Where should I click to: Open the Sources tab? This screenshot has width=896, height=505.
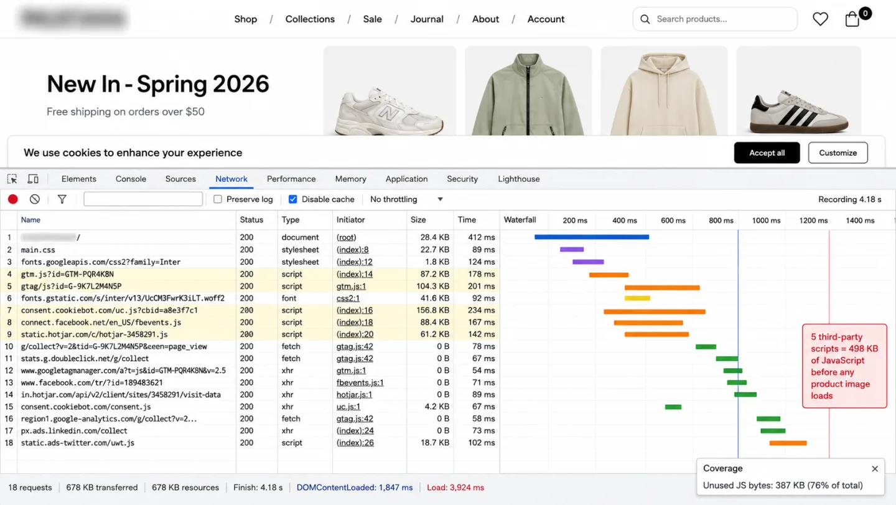(180, 179)
